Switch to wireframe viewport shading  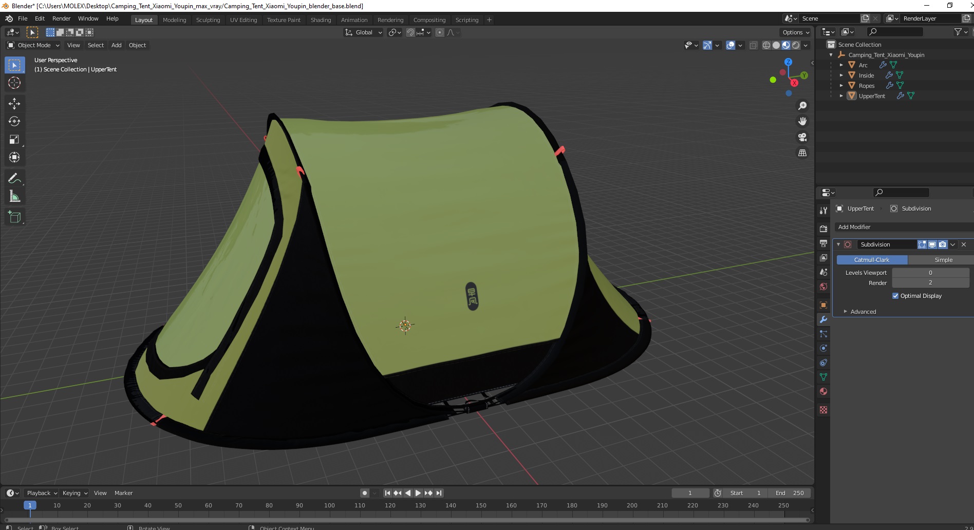(x=766, y=45)
